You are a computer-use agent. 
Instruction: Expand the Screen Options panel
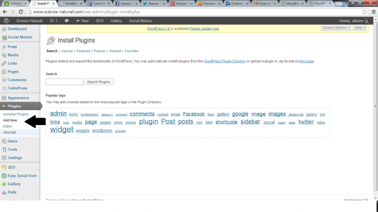pyautogui.click(x=336, y=28)
